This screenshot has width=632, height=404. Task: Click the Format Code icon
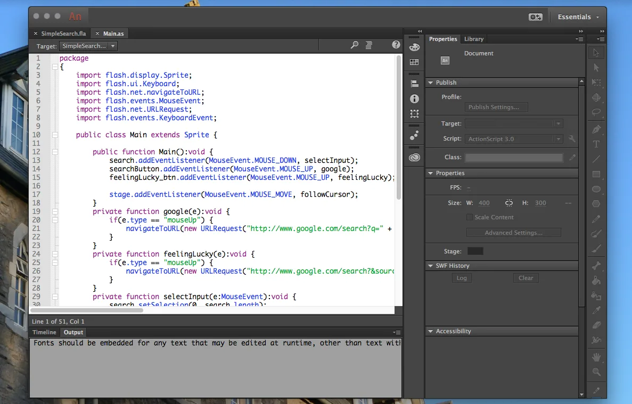click(x=368, y=46)
